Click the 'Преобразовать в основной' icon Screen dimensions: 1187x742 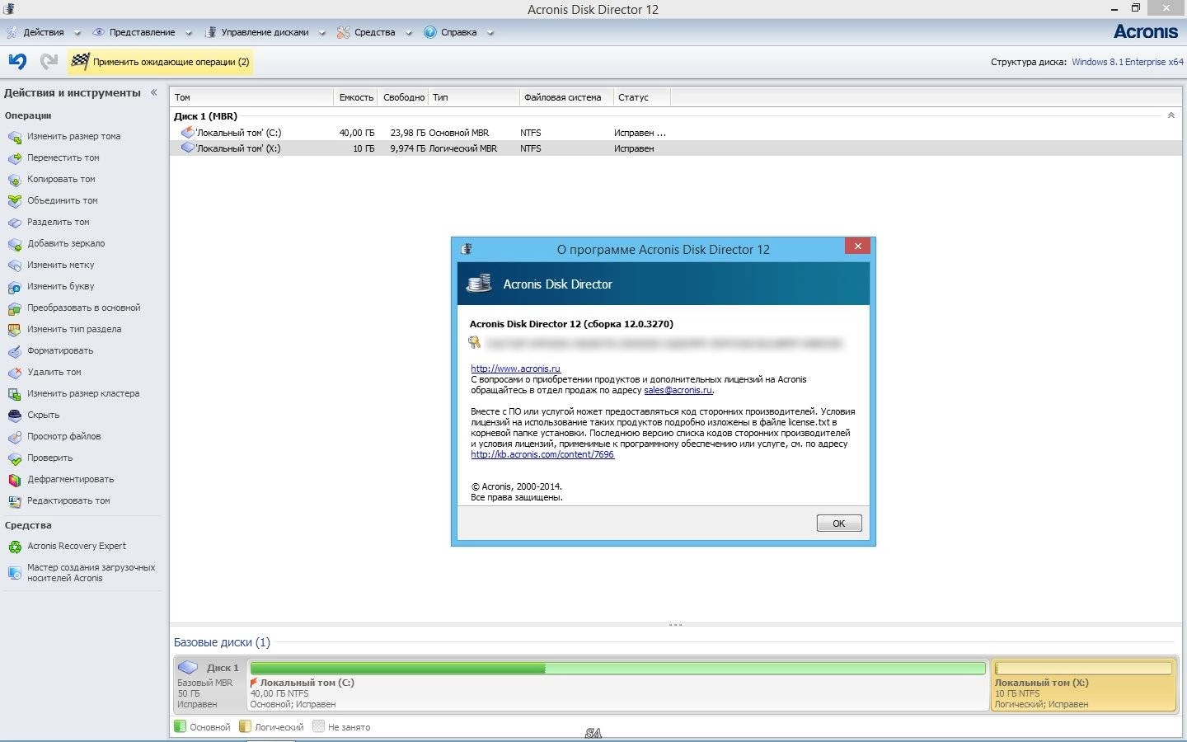[x=14, y=308]
